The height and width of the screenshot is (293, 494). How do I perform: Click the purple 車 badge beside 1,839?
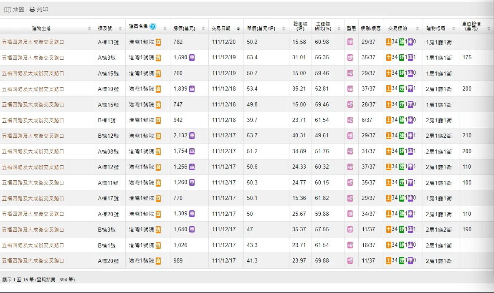tap(192, 89)
